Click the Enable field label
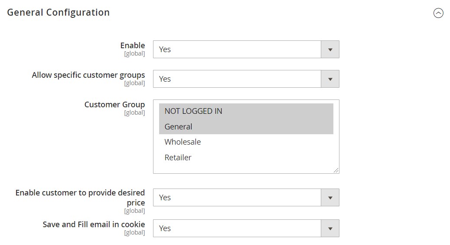450x245 pixels. [133, 45]
